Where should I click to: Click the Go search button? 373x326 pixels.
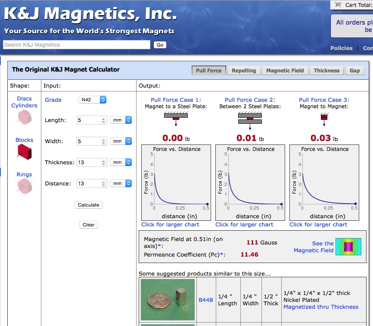pyautogui.click(x=160, y=45)
